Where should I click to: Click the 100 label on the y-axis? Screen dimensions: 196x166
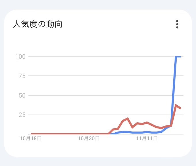click(20, 56)
